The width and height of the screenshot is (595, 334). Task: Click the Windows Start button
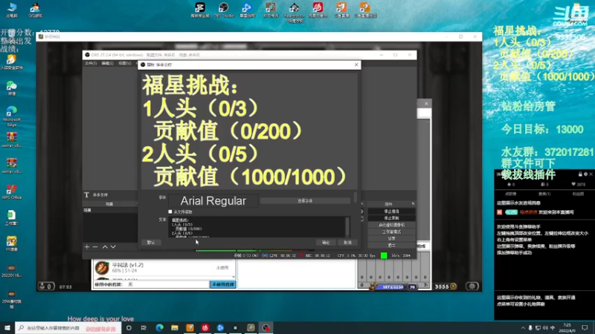click(7, 327)
